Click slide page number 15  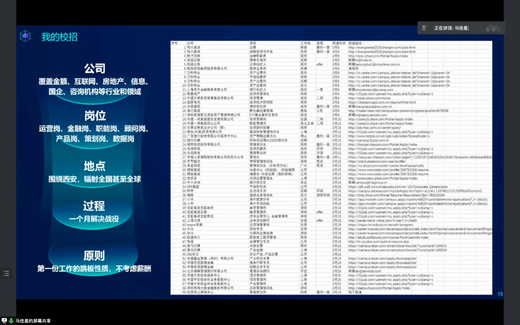pos(500,294)
